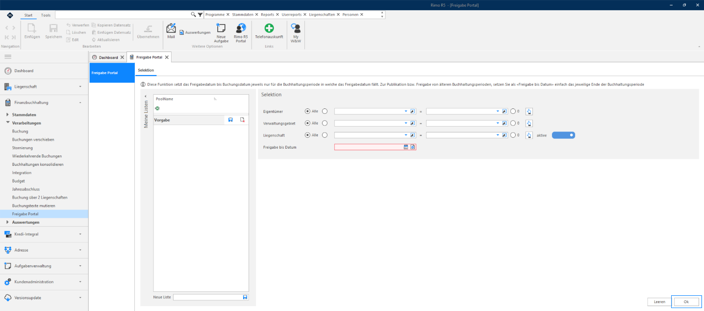Open lookup for second Liegenschaft field
704x311 pixels.
504,135
